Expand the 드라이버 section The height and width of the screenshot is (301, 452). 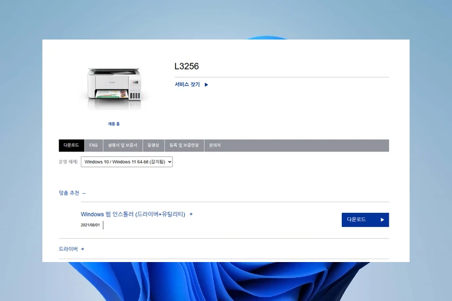68,249
